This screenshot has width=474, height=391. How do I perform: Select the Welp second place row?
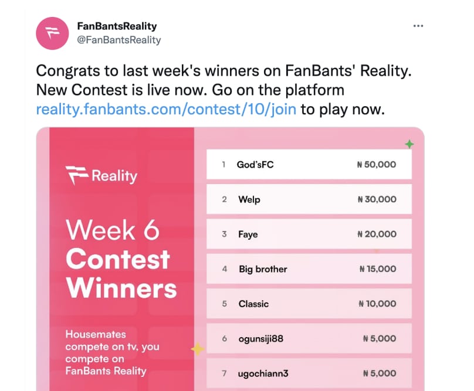click(x=309, y=199)
